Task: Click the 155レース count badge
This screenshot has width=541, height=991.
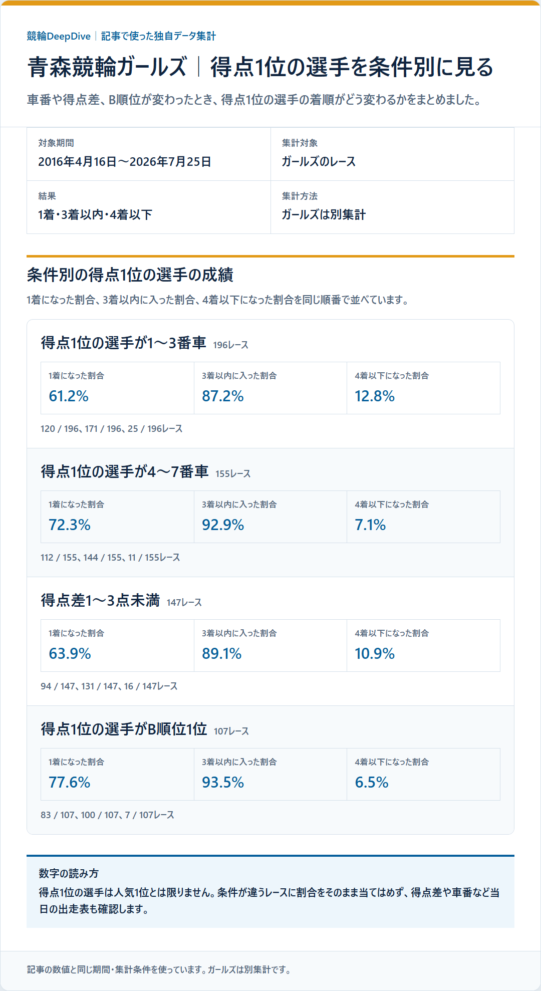Action: (x=233, y=474)
